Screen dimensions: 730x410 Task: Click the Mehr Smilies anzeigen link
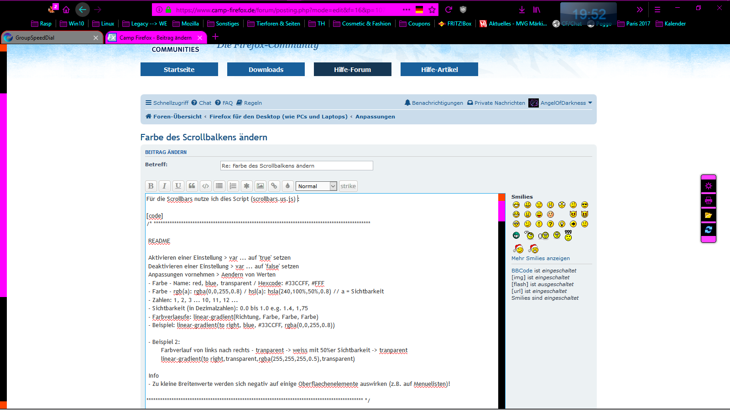coord(540,258)
